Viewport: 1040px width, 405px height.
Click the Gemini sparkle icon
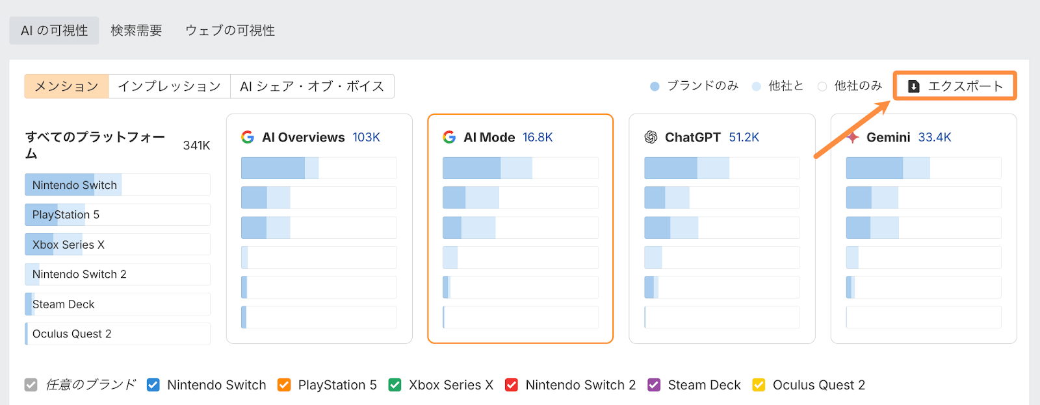pos(853,137)
